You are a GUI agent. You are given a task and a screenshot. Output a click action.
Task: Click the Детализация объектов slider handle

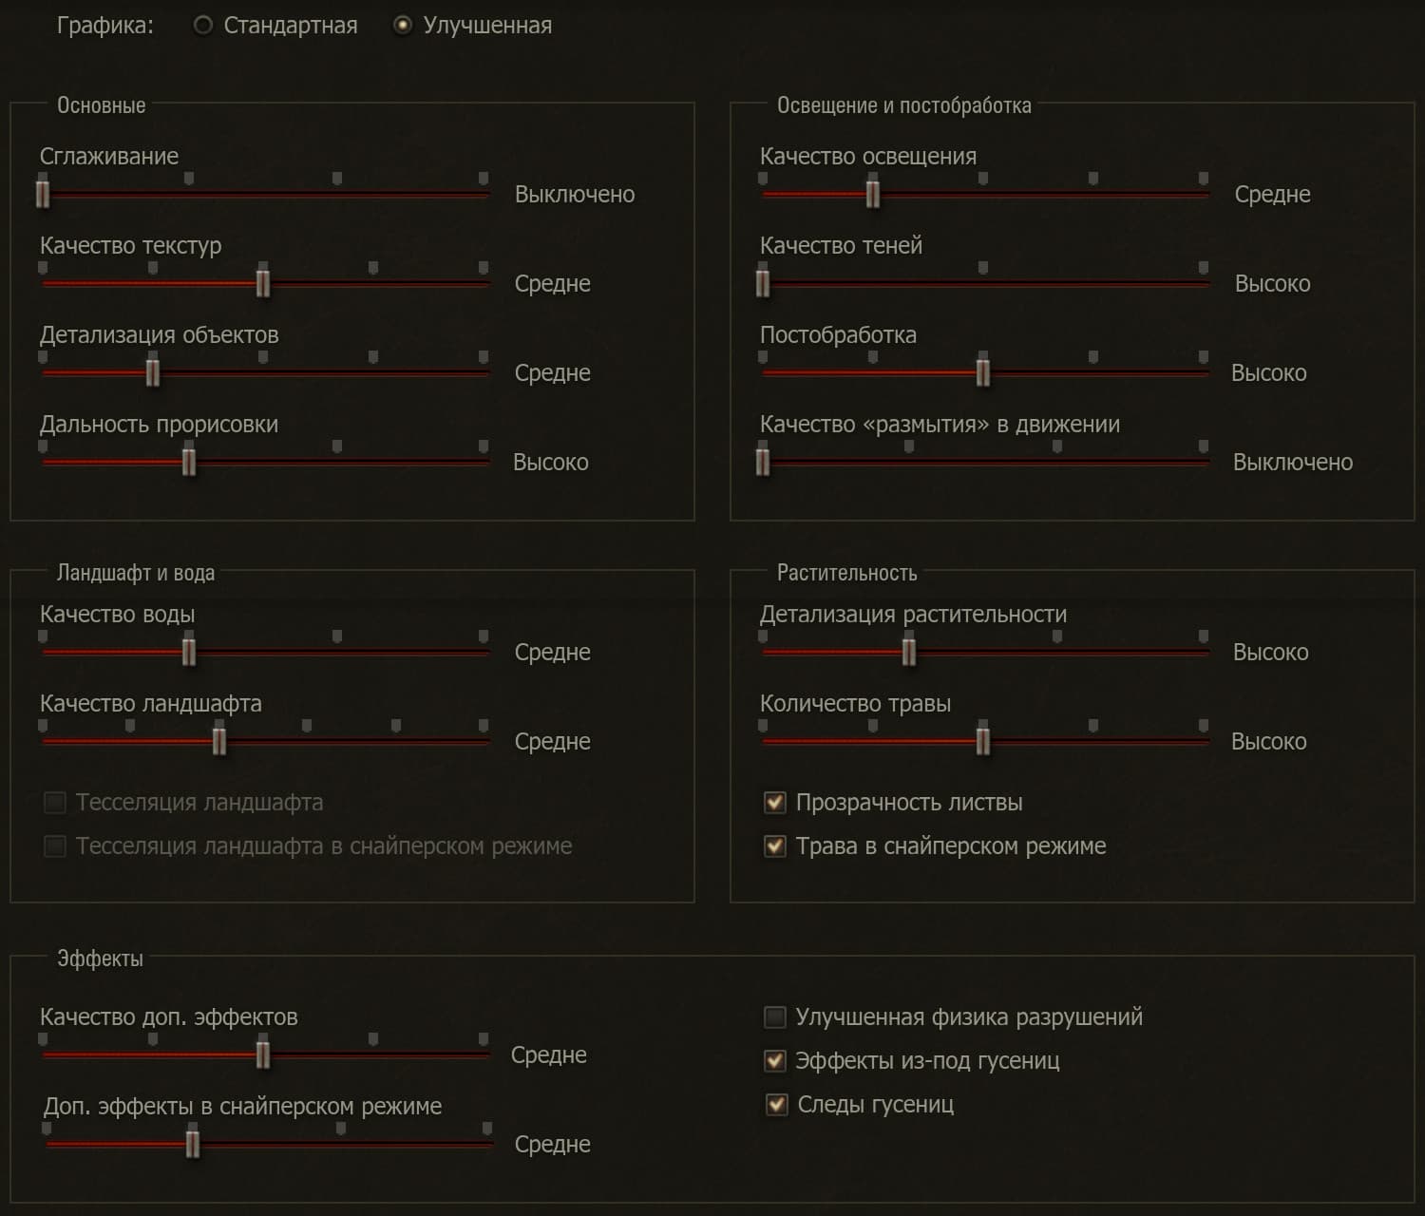pos(153,372)
